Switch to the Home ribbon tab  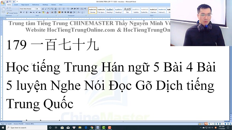tap(9, 5)
